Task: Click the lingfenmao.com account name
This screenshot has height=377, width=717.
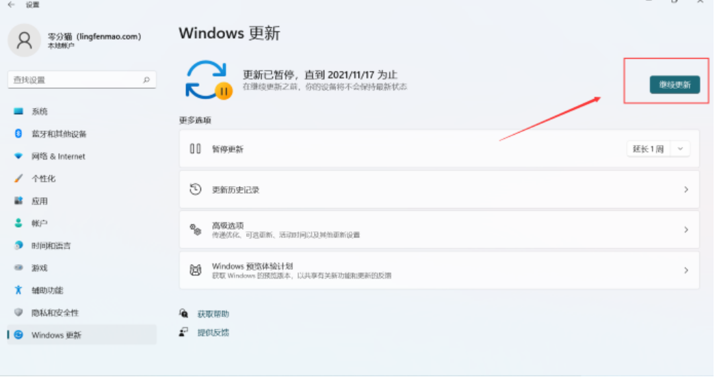Action: pyautogui.click(x=94, y=36)
